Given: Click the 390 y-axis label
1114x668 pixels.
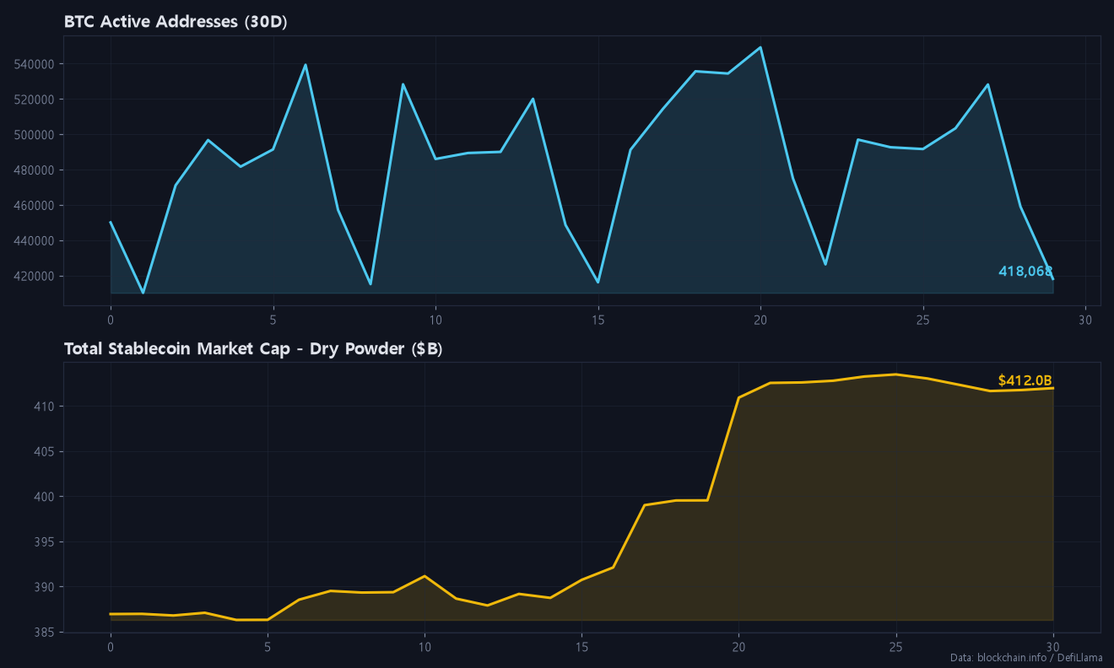Looking at the screenshot, I should tap(46, 587).
